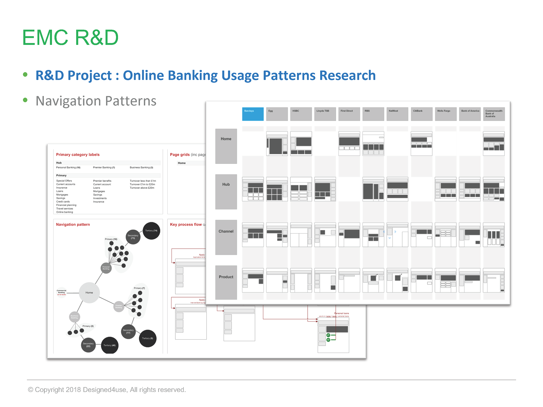Image resolution: width=543 pixels, height=407 pixels.
Task: Click the Channel row label block
Action: coord(226,237)
